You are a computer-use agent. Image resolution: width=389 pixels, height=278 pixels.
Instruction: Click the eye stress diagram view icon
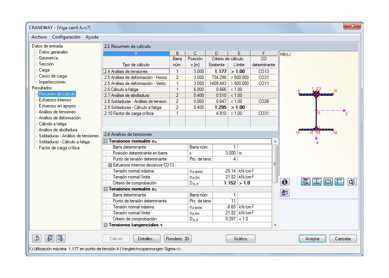tap(285, 193)
